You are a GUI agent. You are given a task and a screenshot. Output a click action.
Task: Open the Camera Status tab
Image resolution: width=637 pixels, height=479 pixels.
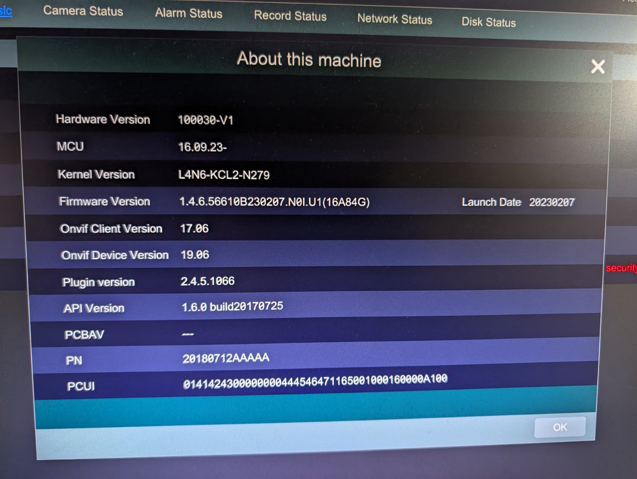pyautogui.click(x=83, y=11)
